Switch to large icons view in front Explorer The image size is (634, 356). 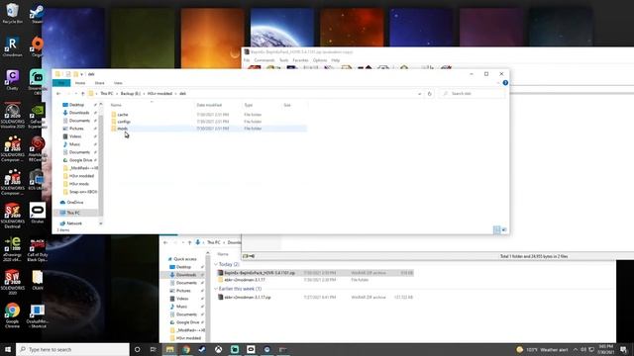504,230
